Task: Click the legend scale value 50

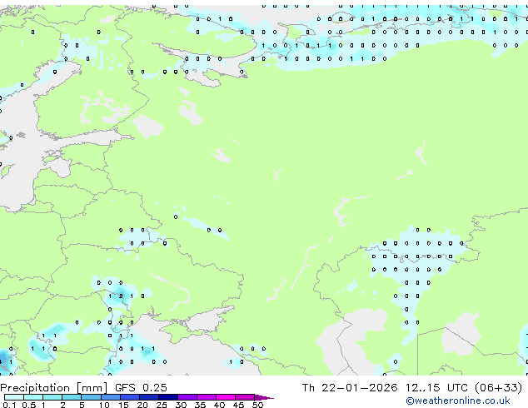Action: pos(257,405)
